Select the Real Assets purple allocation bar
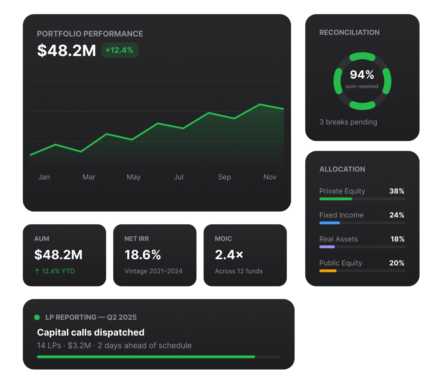The image size is (441, 381). tap(362, 247)
